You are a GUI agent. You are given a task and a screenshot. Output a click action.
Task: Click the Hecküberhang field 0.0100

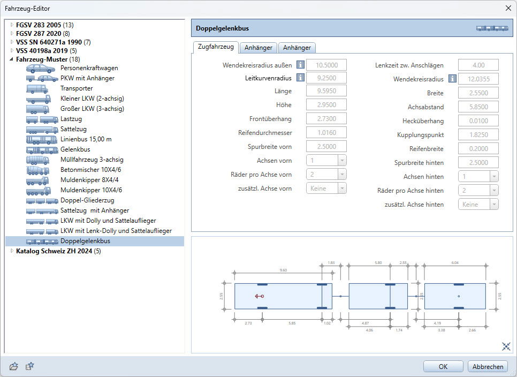478,120
